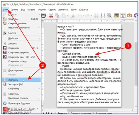
Task: Open the Формат menu
Action: click(x=42, y=10)
